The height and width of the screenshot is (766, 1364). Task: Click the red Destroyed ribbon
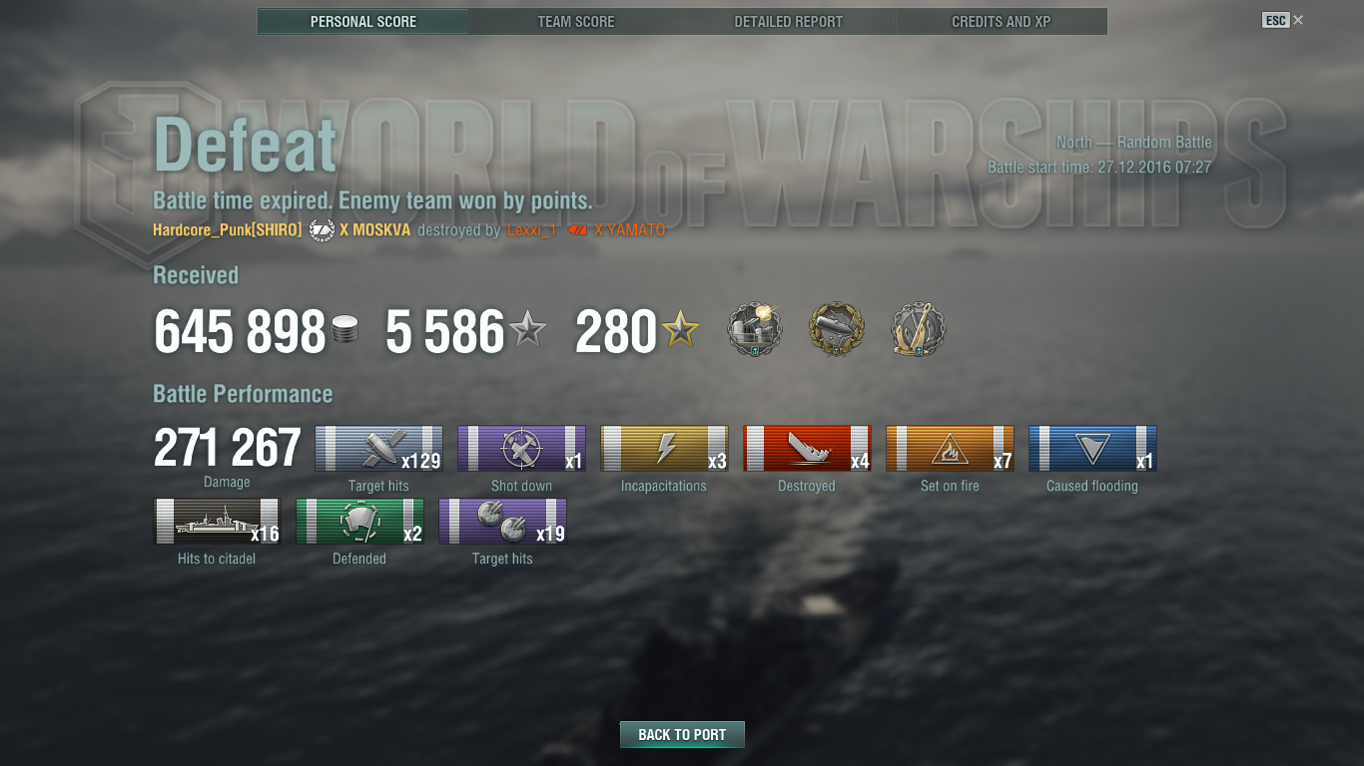pos(807,449)
